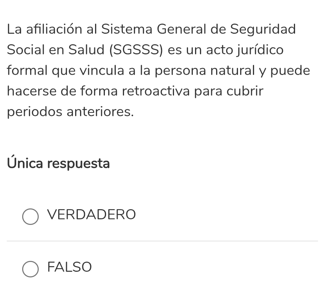Viewport: 324px width, 295px height.
Task: Click the word 'Sistema' in the first line
Action: [127, 29]
